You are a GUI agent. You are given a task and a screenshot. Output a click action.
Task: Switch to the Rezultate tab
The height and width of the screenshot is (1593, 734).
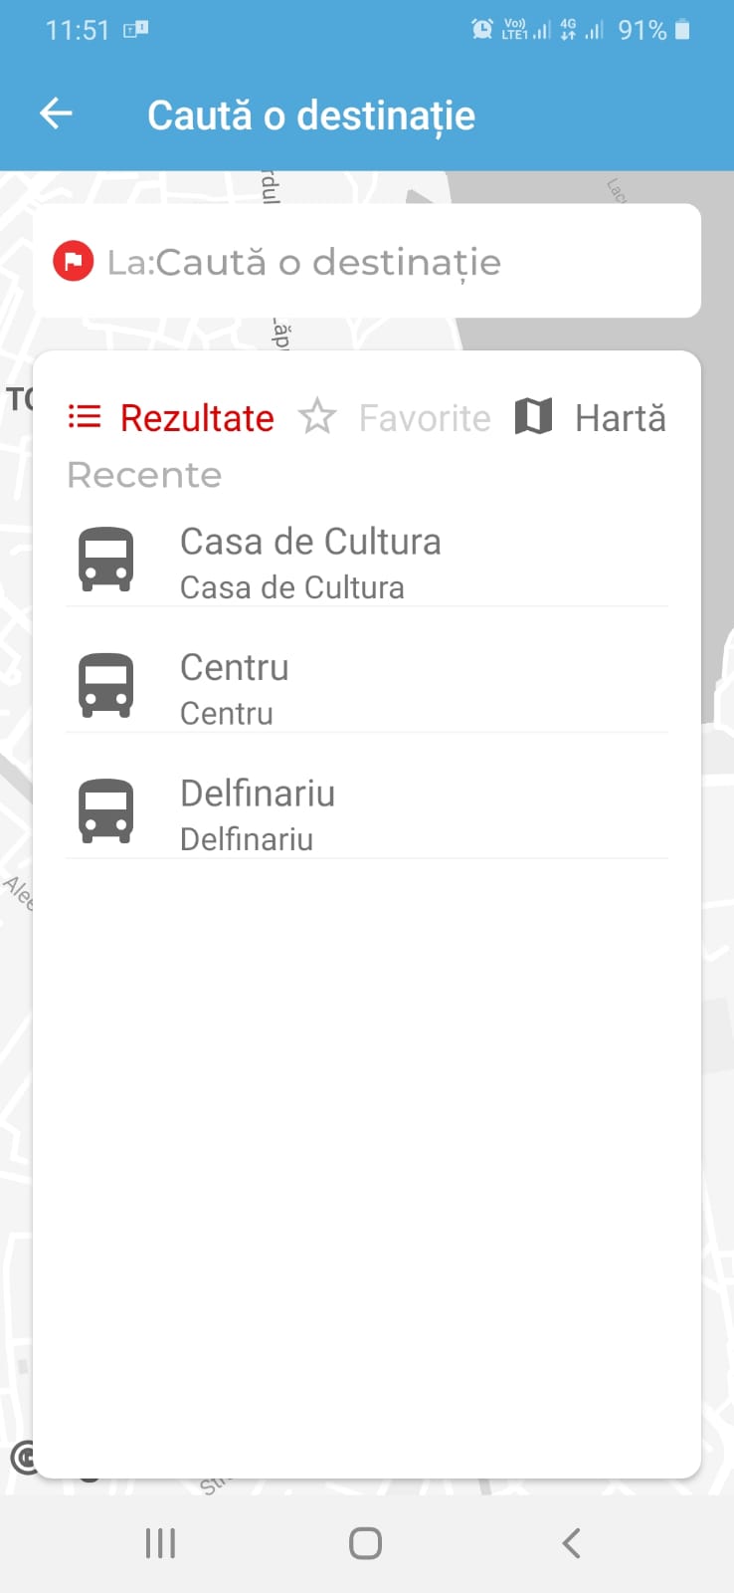171,417
